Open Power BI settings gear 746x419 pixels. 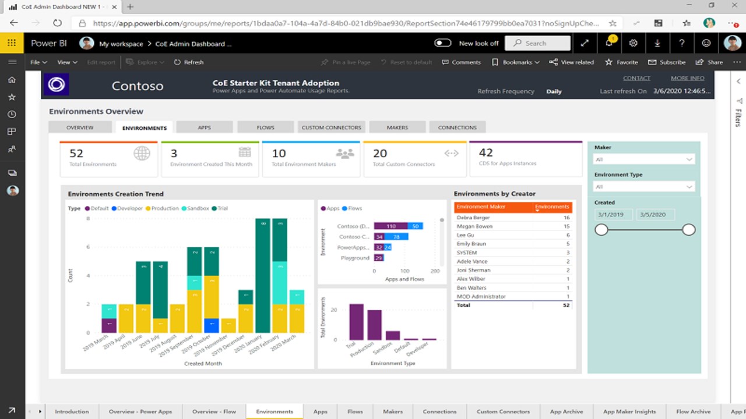634,43
